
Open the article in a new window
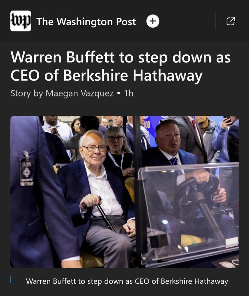(231, 21)
